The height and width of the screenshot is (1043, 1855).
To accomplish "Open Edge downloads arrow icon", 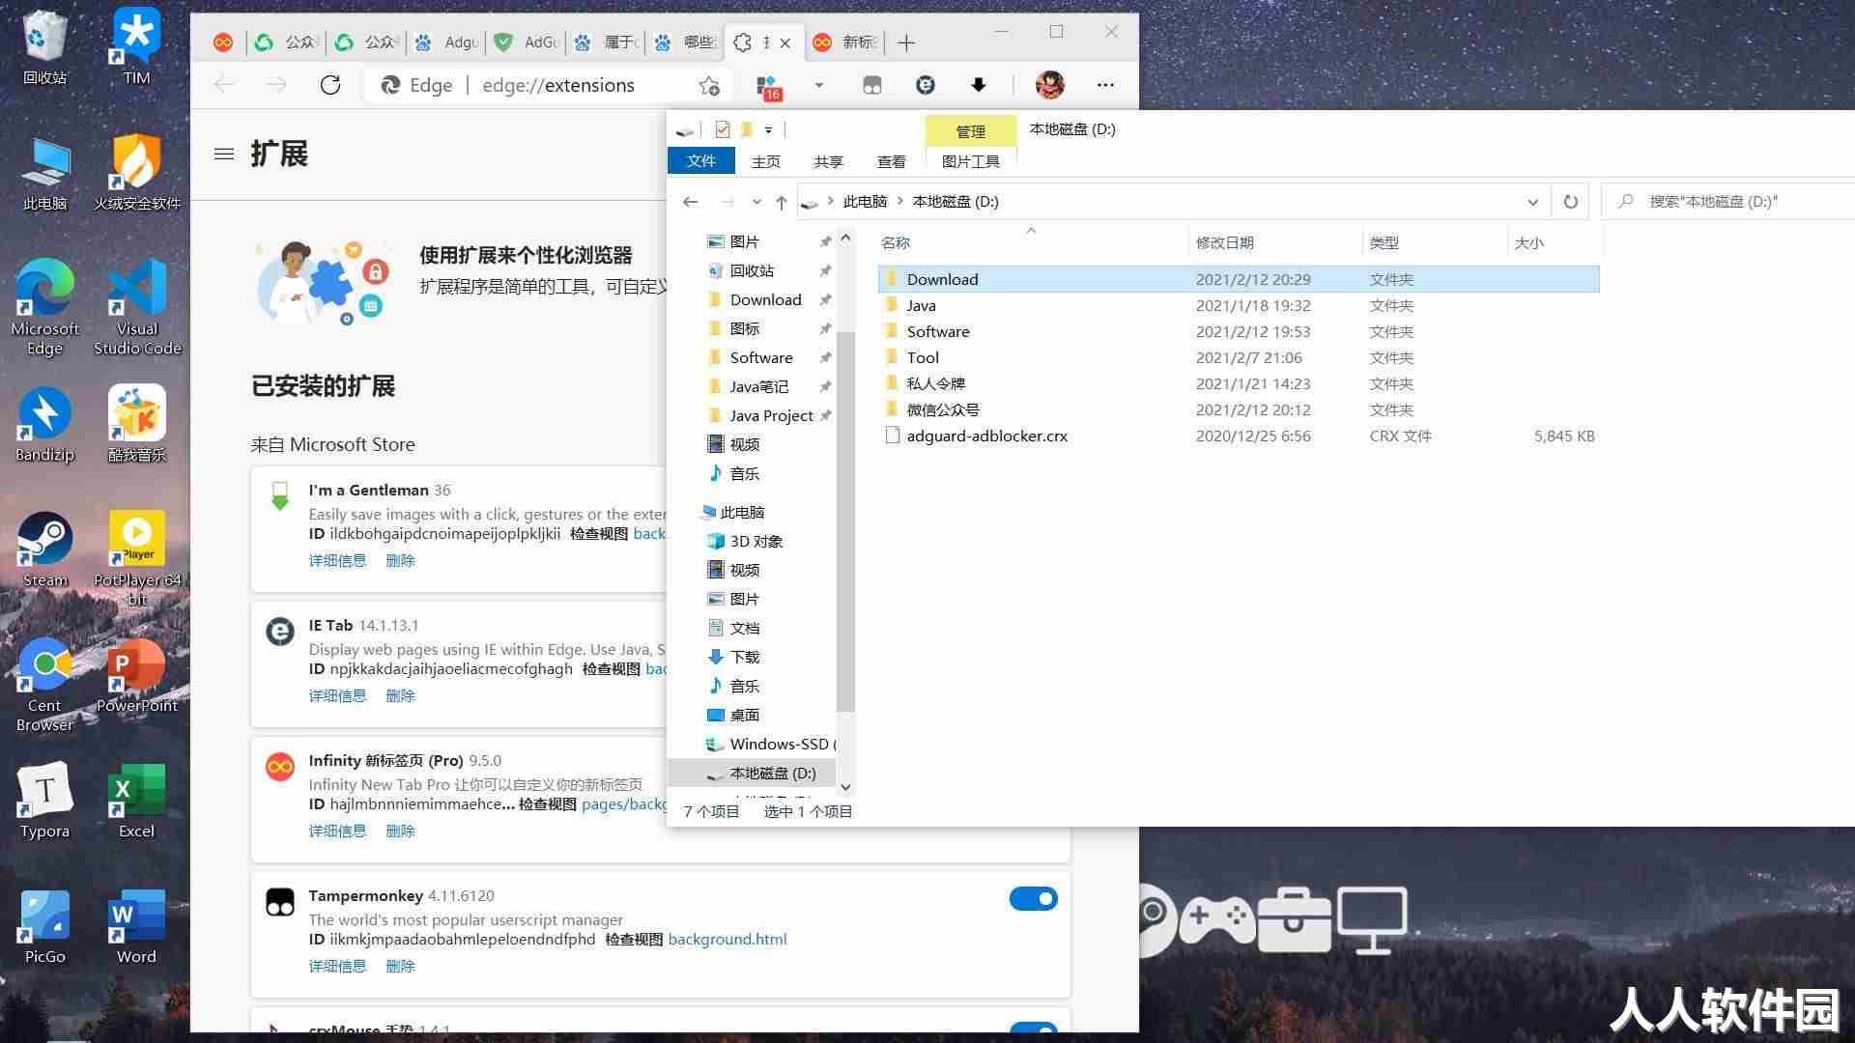I will [978, 85].
